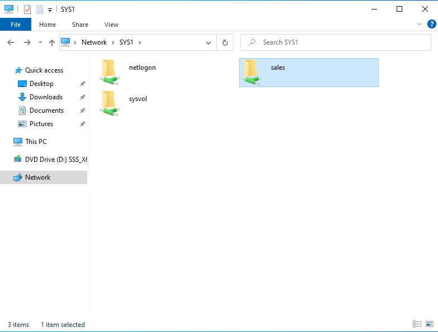Click the Properties quick access toolbar icon
The width and height of the screenshot is (438, 332).
(27, 9)
